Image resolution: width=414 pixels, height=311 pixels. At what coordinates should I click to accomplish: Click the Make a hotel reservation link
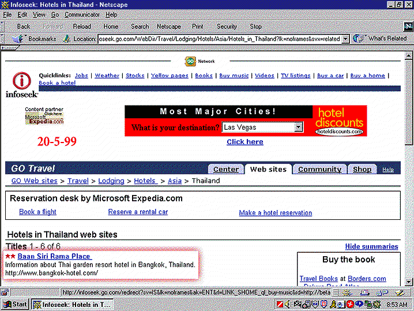[x=275, y=213]
